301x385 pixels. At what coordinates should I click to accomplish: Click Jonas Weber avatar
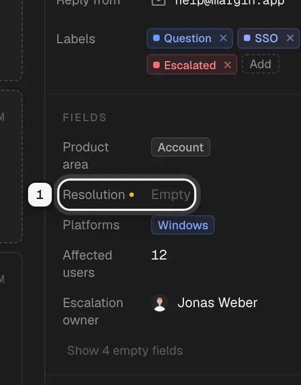coord(160,303)
